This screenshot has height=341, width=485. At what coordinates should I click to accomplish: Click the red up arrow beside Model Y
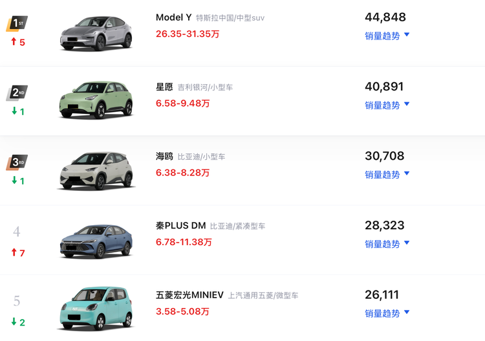(14, 41)
